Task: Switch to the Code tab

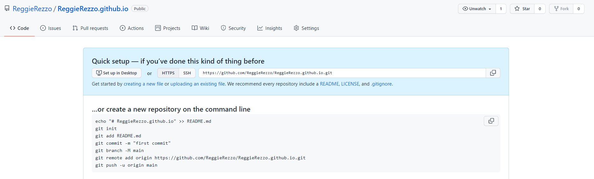Action: point(19,28)
